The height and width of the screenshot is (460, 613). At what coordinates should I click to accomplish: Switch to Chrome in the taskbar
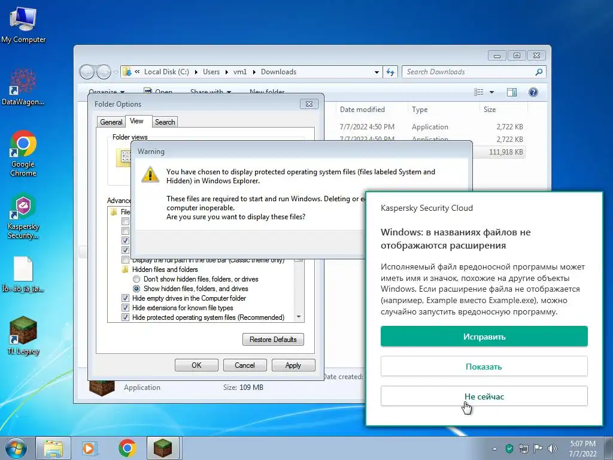click(127, 448)
